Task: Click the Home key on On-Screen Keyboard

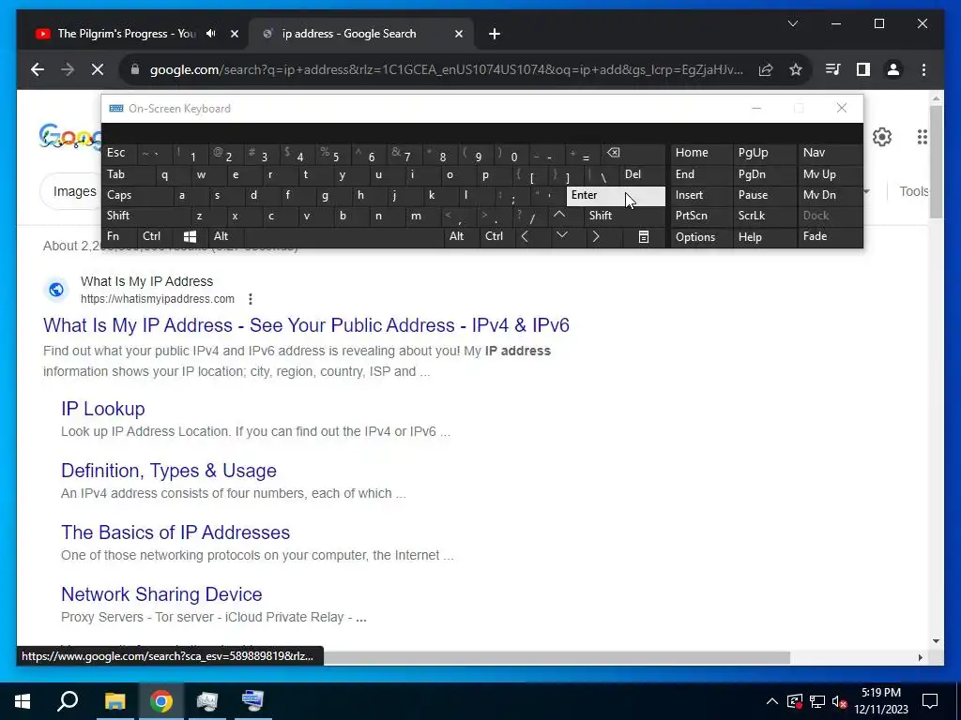Action: [x=701, y=153]
